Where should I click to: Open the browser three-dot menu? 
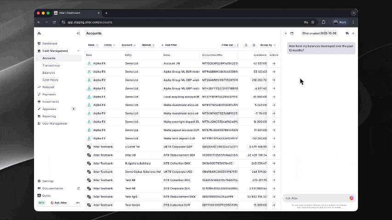tap(353, 22)
